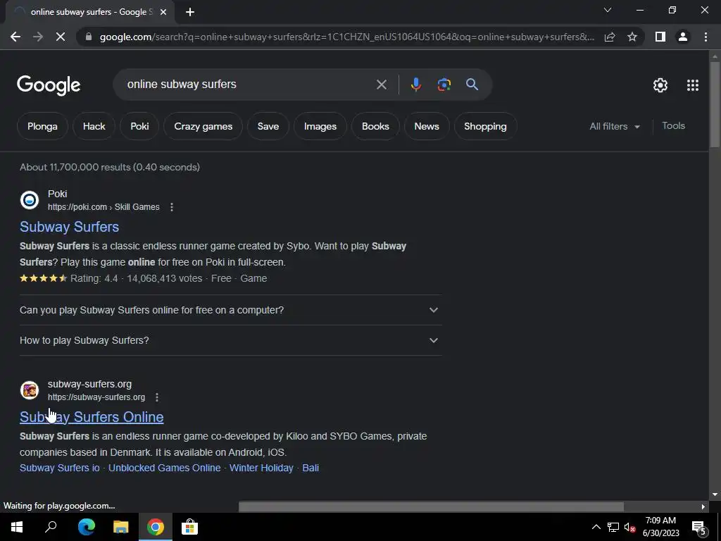
Task: Switch to Books results
Action: (375, 126)
